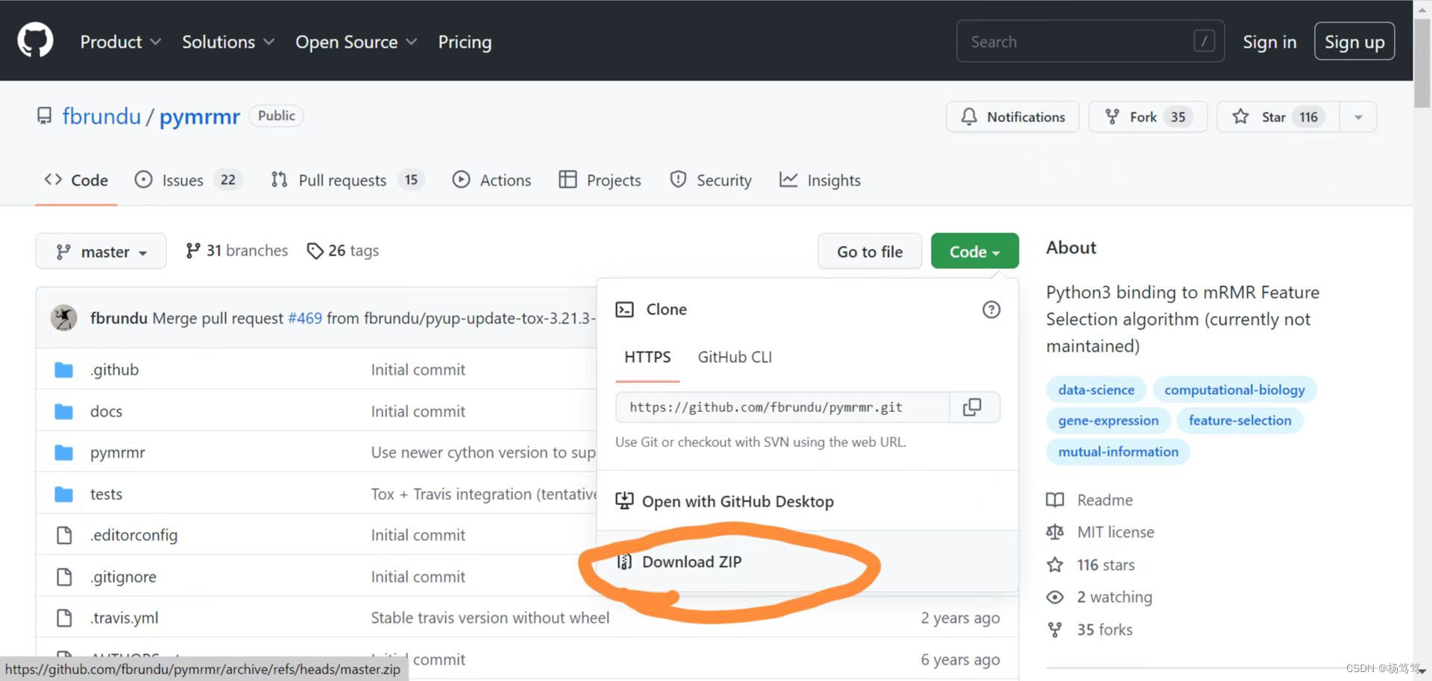View the 26 tags link
The image size is (1432, 681).
click(343, 250)
